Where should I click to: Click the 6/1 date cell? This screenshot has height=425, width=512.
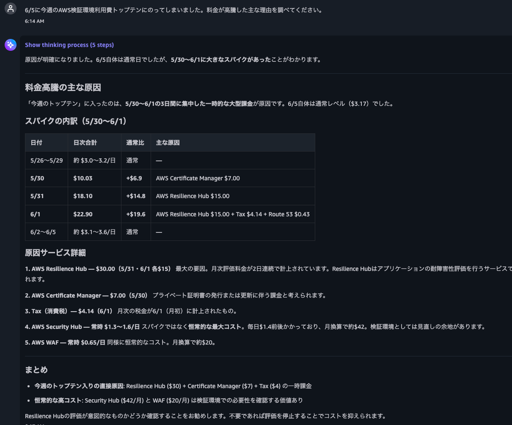pyautogui.click(x=47, y=214)
